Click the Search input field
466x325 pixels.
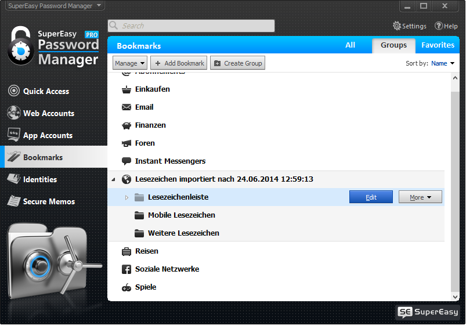[x=191, y=26]
